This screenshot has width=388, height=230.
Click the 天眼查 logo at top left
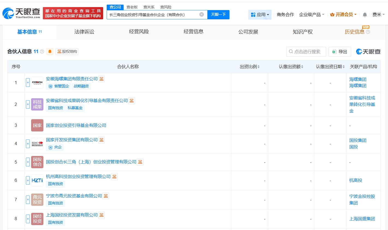coord(21,13)
